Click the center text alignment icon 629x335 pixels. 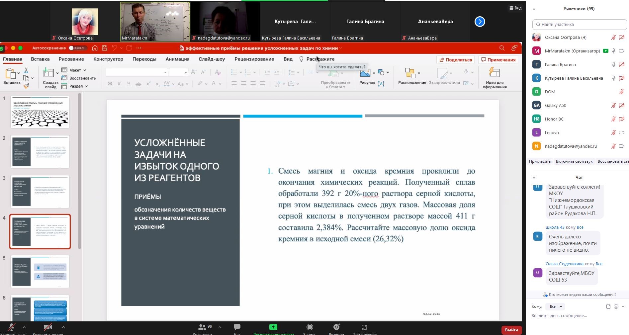tap(243, 84)
